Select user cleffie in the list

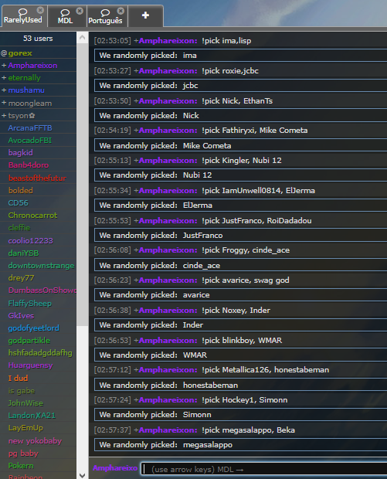click(19, 228)
